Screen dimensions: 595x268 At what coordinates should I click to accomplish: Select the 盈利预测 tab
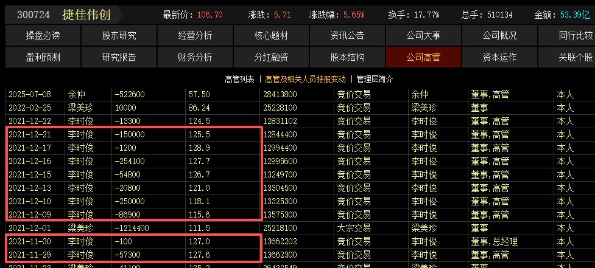pos(43,58)
